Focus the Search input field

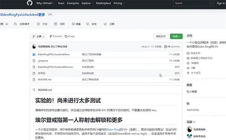(194, 3)
